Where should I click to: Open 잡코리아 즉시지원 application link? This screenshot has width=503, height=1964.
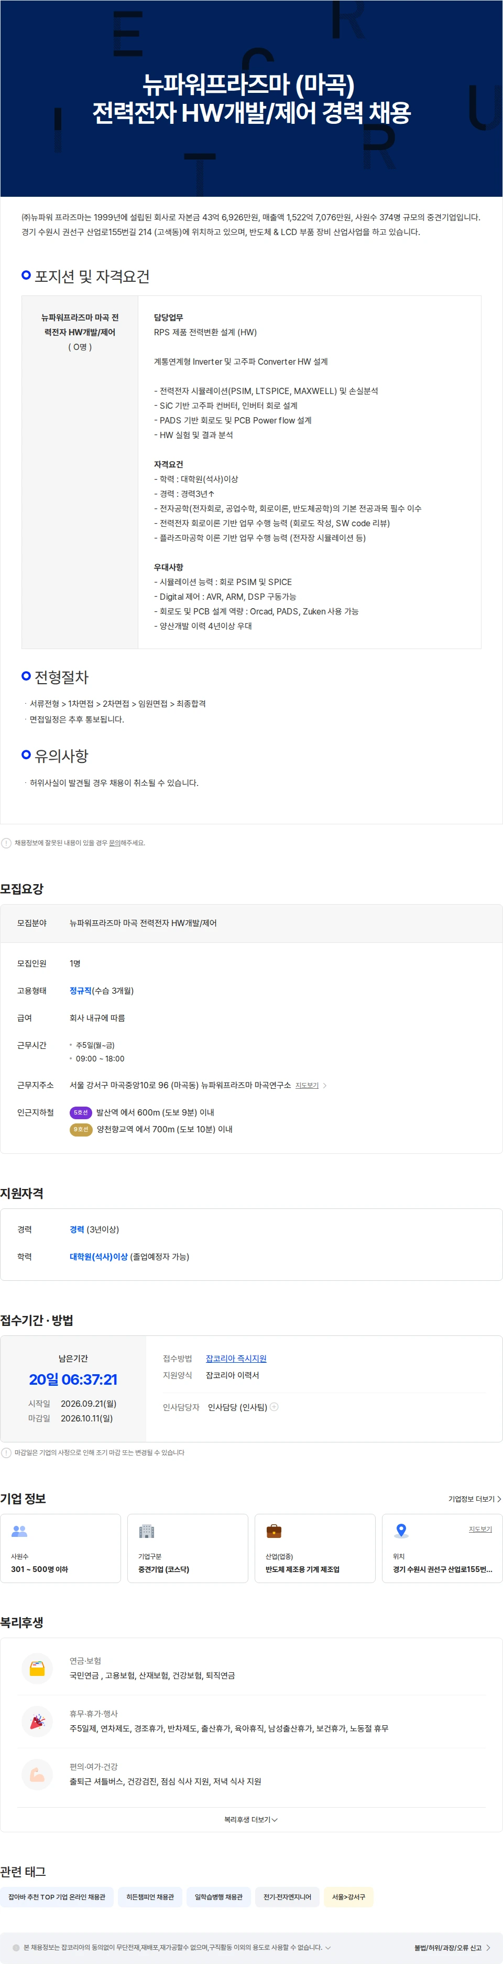pos(236,1358)
